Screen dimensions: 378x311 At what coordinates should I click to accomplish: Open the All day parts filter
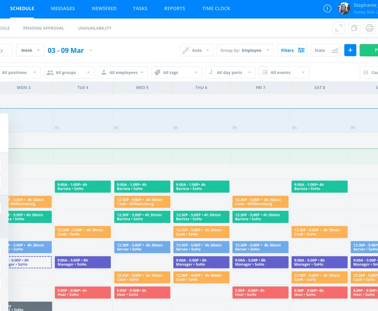[x=230, y=73]
